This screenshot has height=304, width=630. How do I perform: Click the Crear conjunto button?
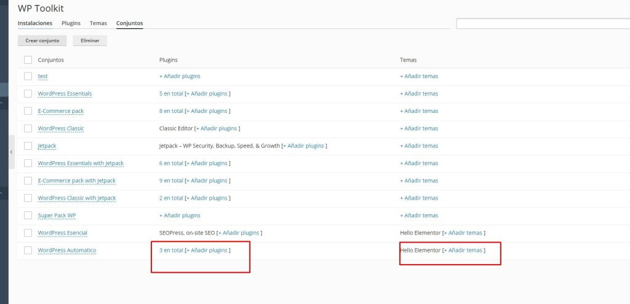click(x=42, y=41)
